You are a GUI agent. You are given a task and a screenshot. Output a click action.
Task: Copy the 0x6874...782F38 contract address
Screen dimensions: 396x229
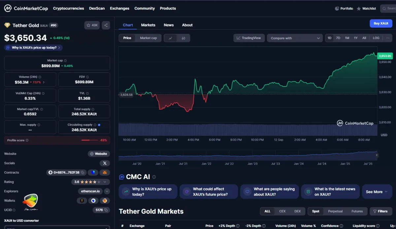coord(82,173)
